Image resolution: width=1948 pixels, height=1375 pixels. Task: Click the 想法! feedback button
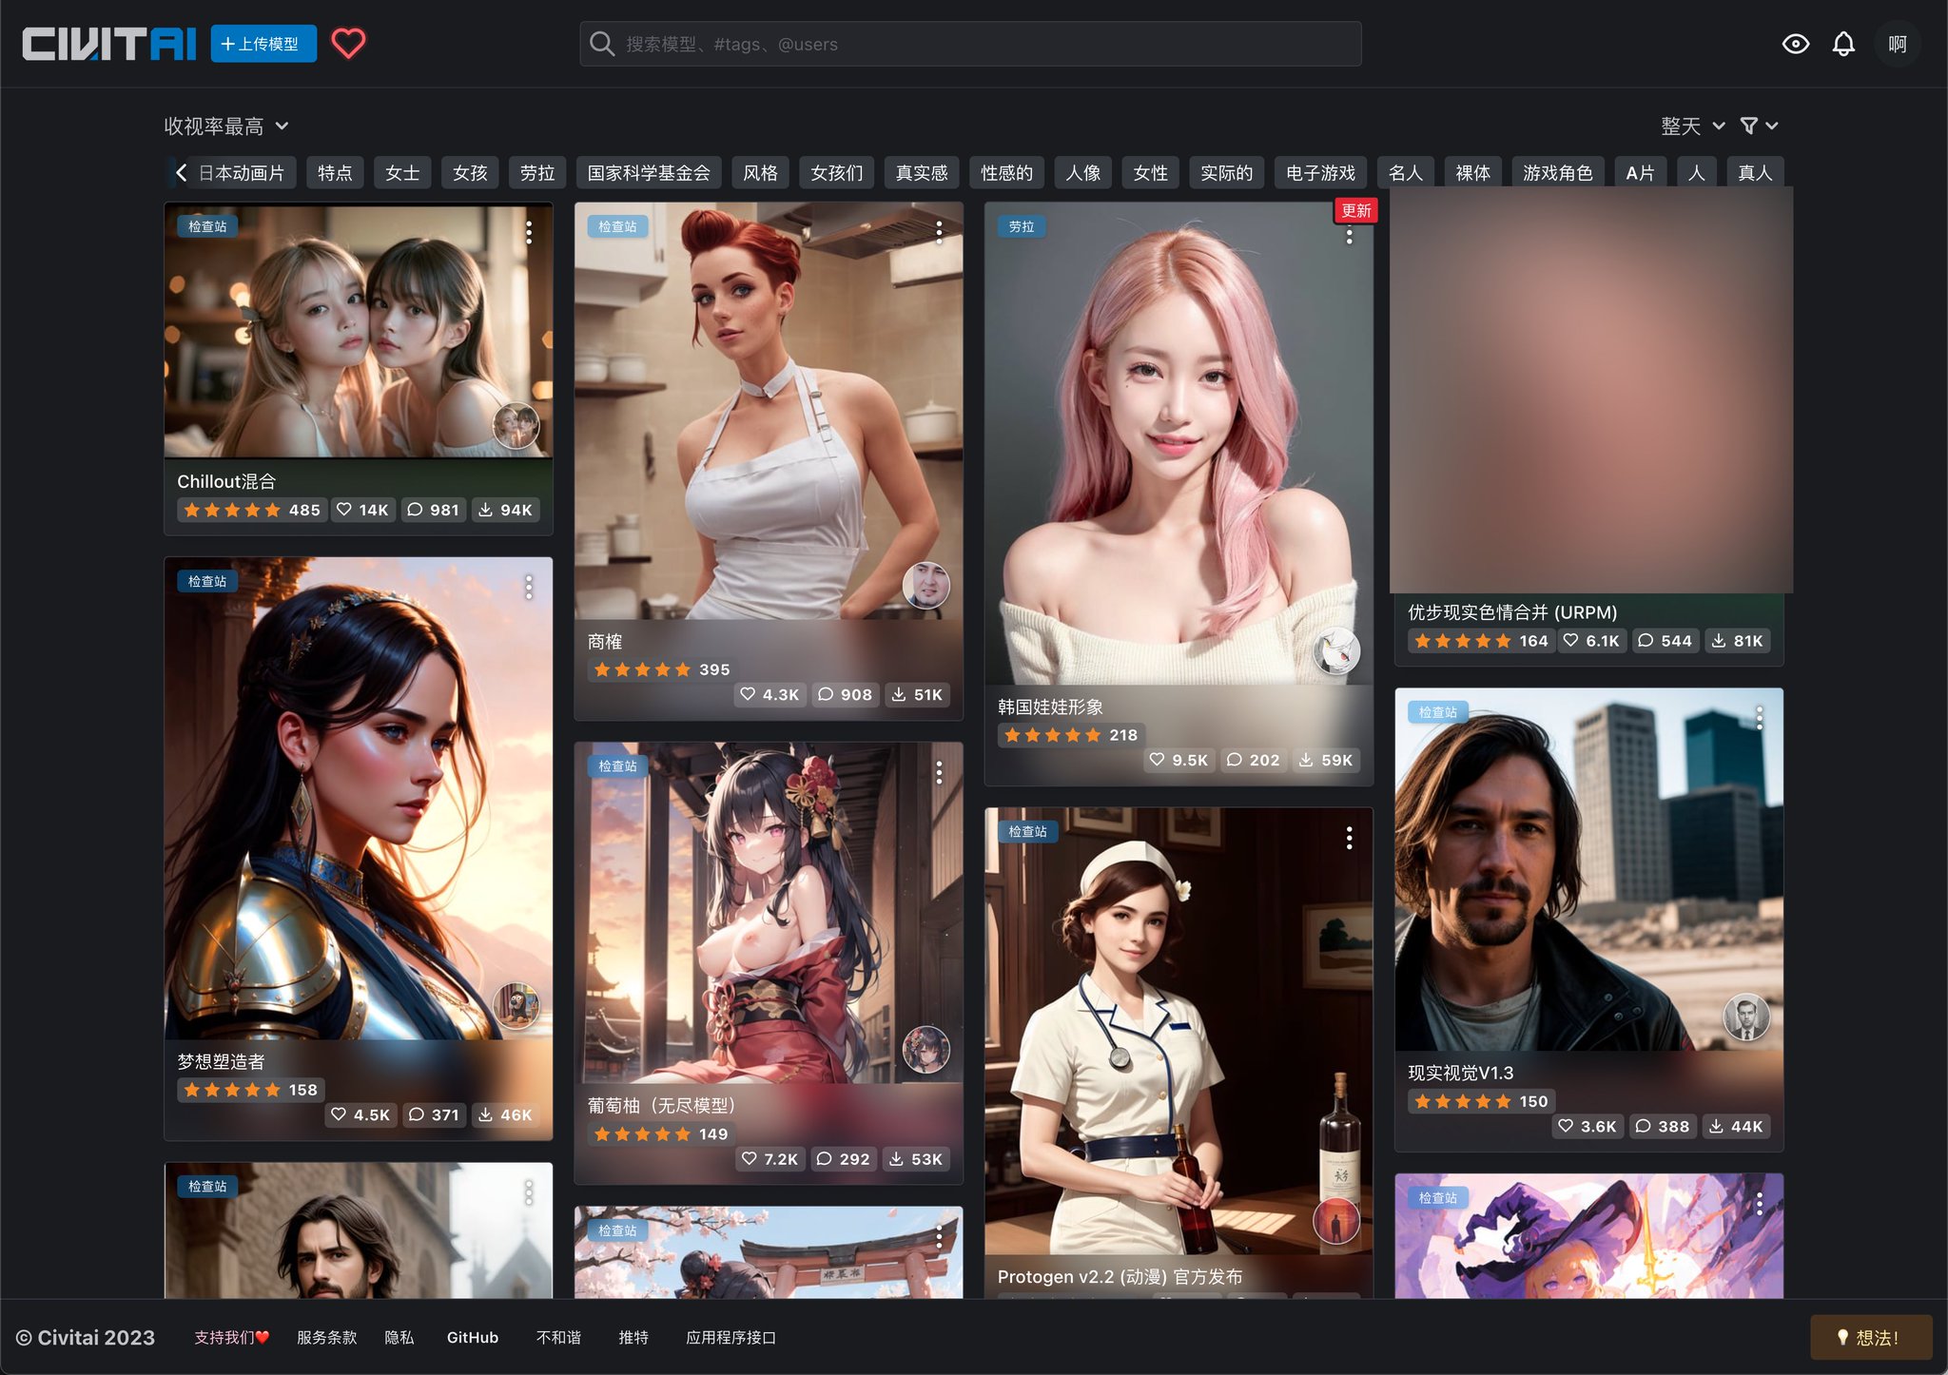1870,1337
